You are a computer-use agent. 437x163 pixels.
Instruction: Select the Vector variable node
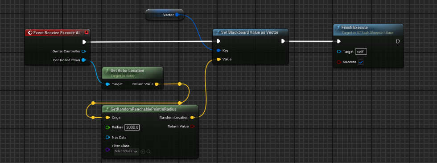(165, 15)
